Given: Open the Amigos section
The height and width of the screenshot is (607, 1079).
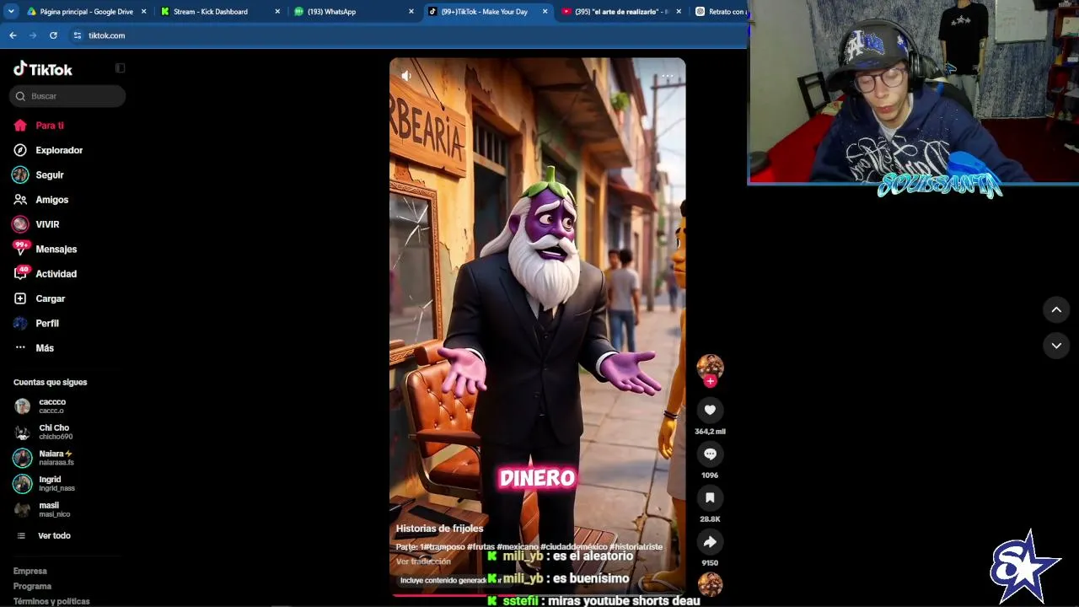Looking at the screenshot, I should (x=41, y=200).
